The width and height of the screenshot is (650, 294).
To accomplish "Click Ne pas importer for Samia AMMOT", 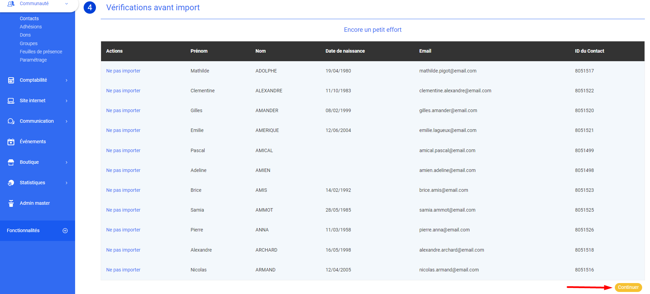I will point(123,210).
